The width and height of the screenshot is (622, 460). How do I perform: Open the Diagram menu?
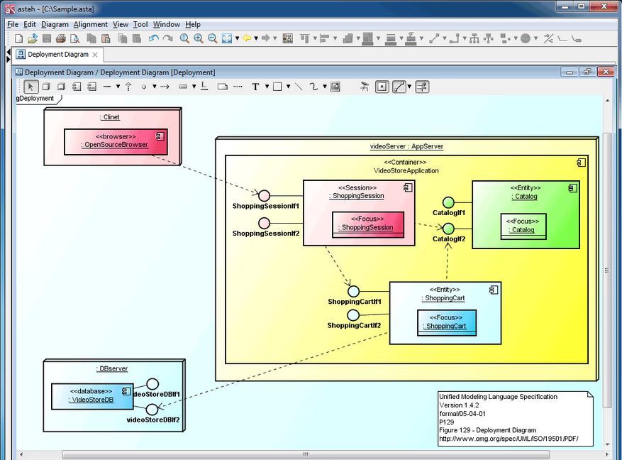coord(55,24)
